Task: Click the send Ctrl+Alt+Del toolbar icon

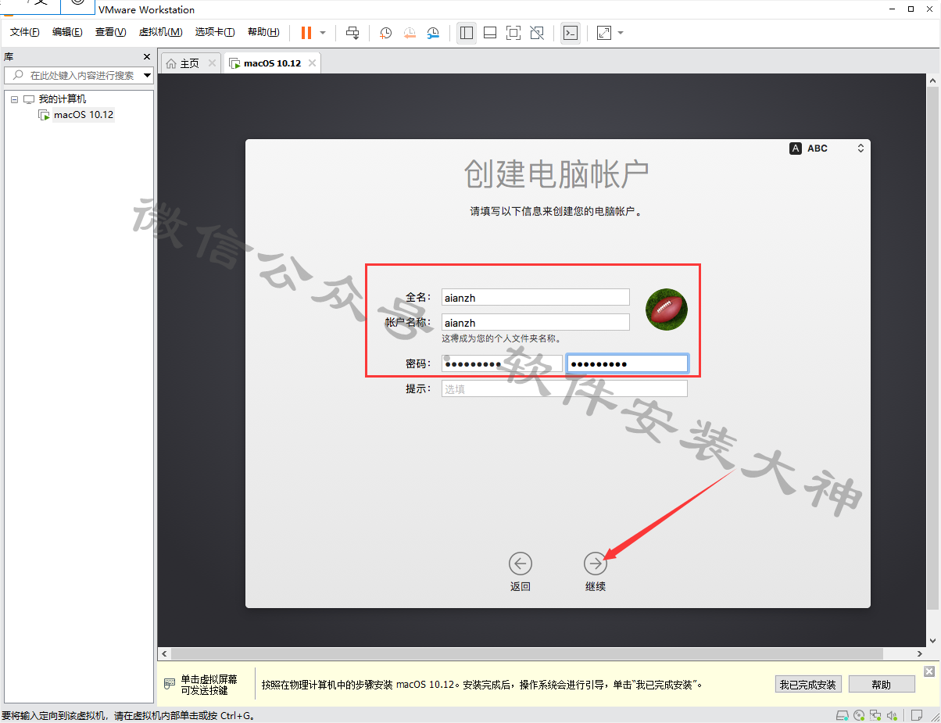Action: (x=352, y=33)
